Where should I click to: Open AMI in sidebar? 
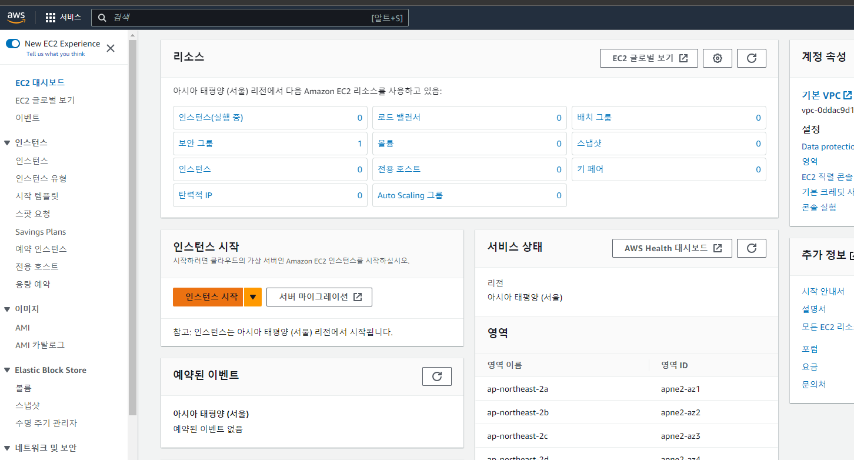point(22,328)
